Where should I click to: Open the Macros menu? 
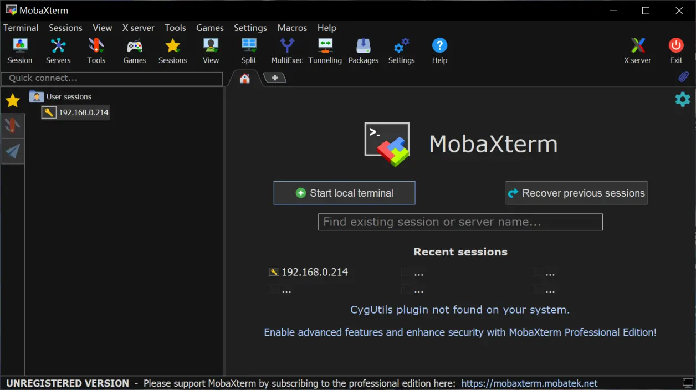(292, 28)
